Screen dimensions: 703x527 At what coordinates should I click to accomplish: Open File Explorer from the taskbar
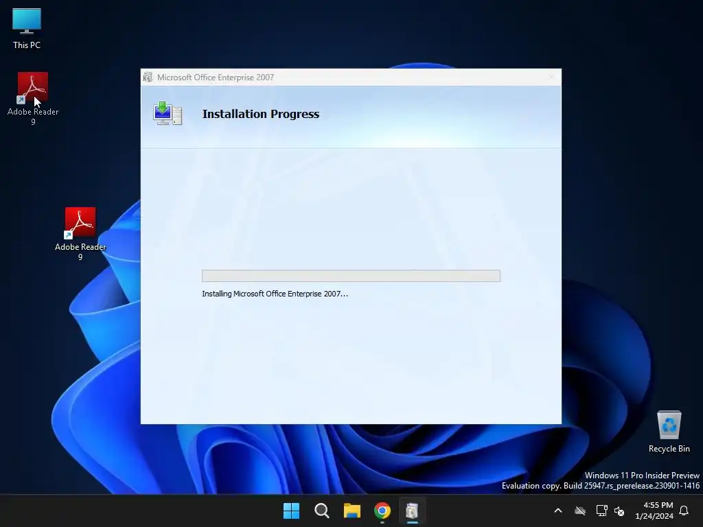click(352, 511)
